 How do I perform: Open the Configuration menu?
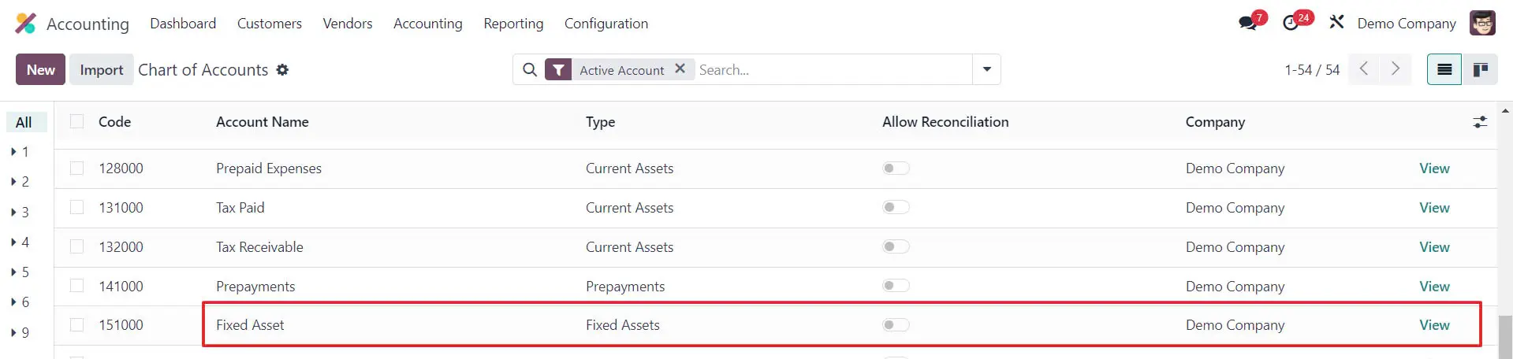pyautogui.click(x=606, y=24)
